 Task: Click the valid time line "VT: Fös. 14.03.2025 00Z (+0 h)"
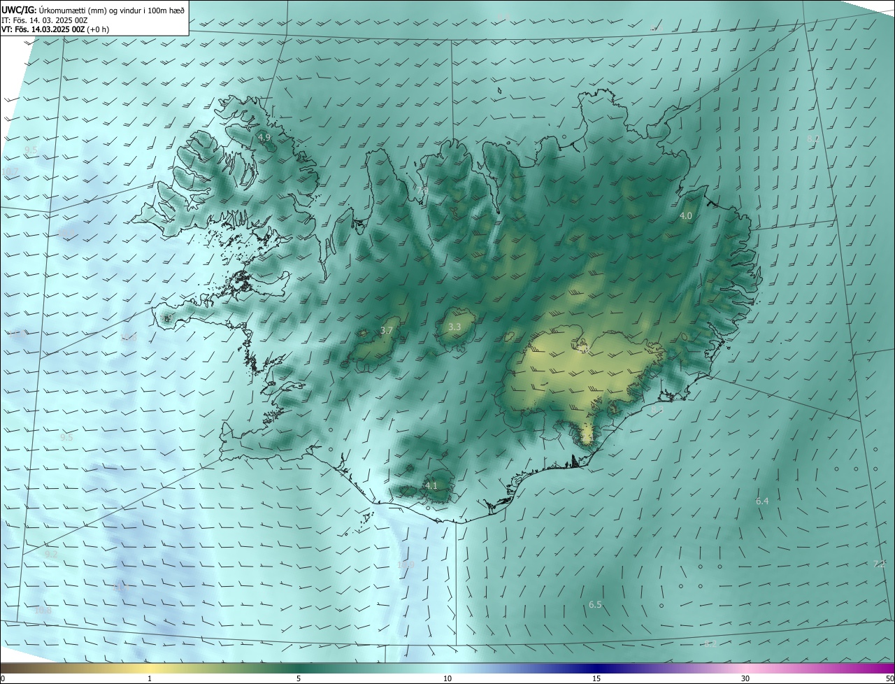(55, 29)
